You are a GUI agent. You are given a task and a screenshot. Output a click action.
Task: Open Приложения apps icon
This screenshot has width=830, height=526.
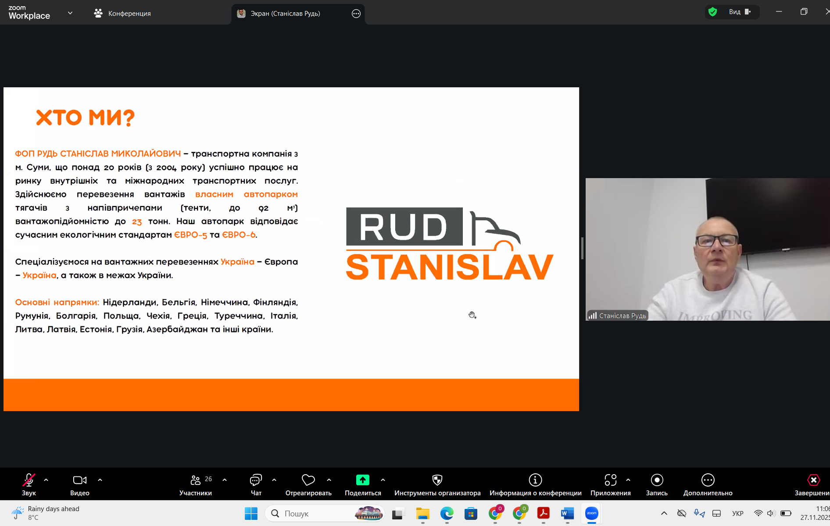coord(610,480)
